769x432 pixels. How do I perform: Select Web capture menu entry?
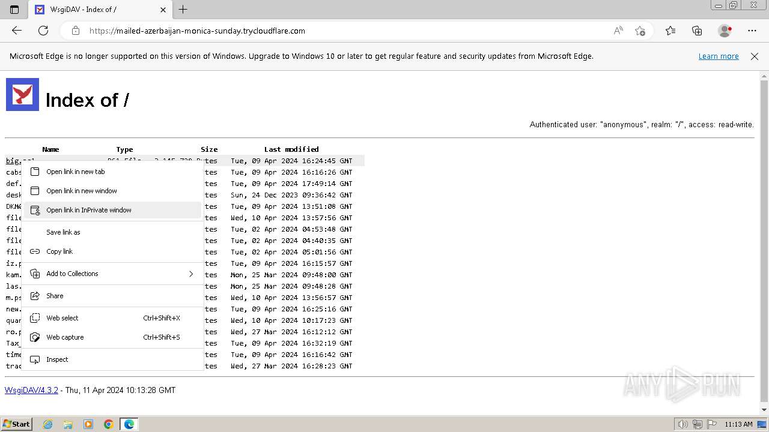[x=112, y=337]
